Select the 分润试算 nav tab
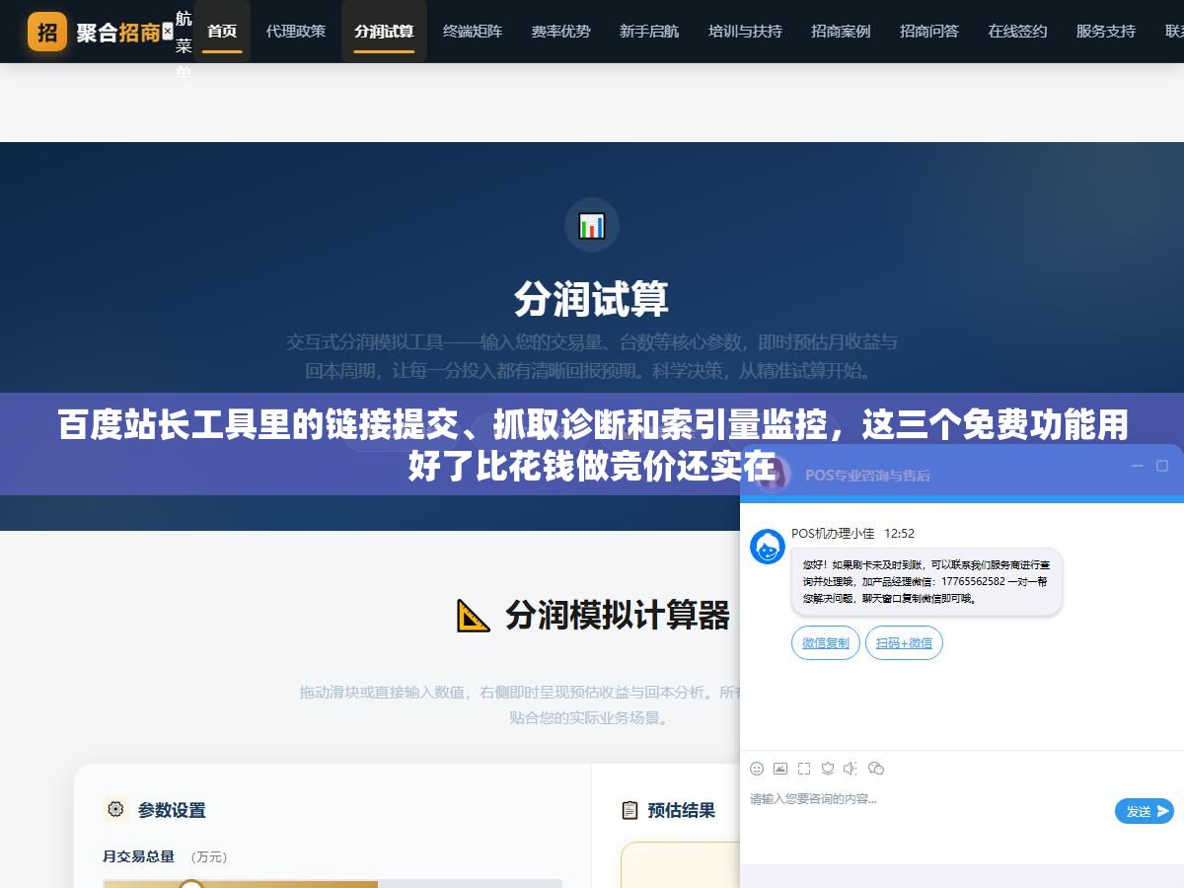This screenshot has width=1184, height=888. click(384, 31)
